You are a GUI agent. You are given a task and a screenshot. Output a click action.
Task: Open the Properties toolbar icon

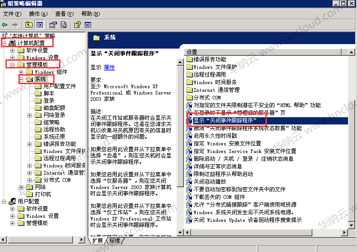(x=53, y=25)
